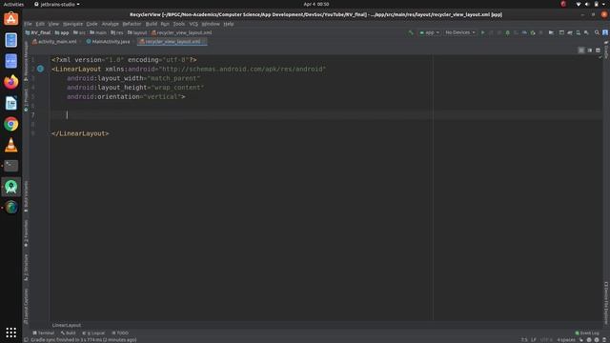Screen dimensions: 610x343
Task: Click the 4 spaces indent status item
Action: [x=566, y=340]
